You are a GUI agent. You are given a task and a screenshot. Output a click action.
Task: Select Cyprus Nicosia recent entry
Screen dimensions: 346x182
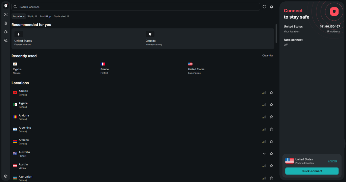(x=55, y=68)
